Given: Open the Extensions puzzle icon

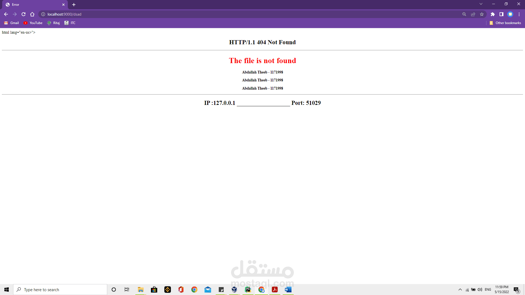Looking at the screenshot, I should (x=492, y=14).
